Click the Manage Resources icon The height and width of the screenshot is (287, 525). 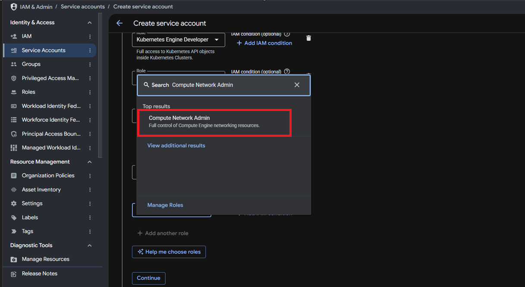14,259
